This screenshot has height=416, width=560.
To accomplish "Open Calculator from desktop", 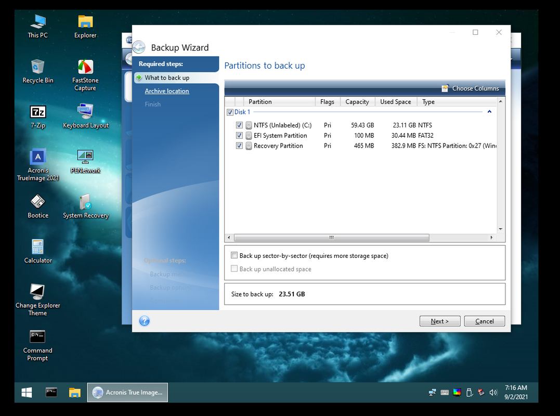I will (38, 251).
